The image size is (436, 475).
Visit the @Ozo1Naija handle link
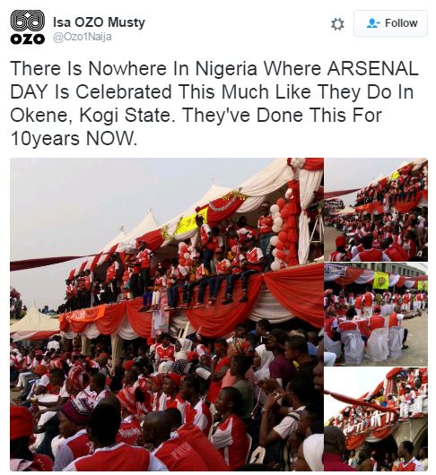click(x=83, y=37)
